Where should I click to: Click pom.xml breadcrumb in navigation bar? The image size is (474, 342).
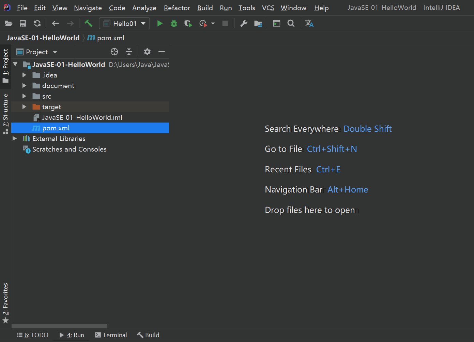point(106,38)
